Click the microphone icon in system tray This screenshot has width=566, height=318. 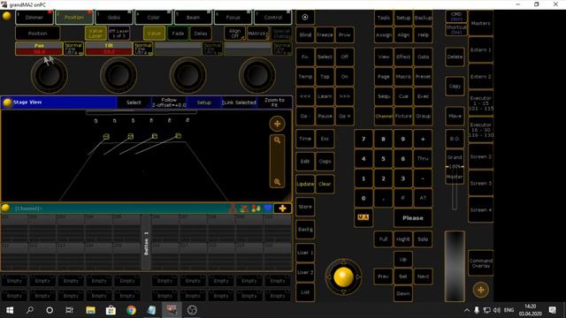click(477, 310)
